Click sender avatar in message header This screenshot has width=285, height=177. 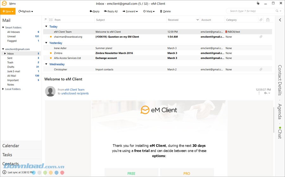click(50, 91)
